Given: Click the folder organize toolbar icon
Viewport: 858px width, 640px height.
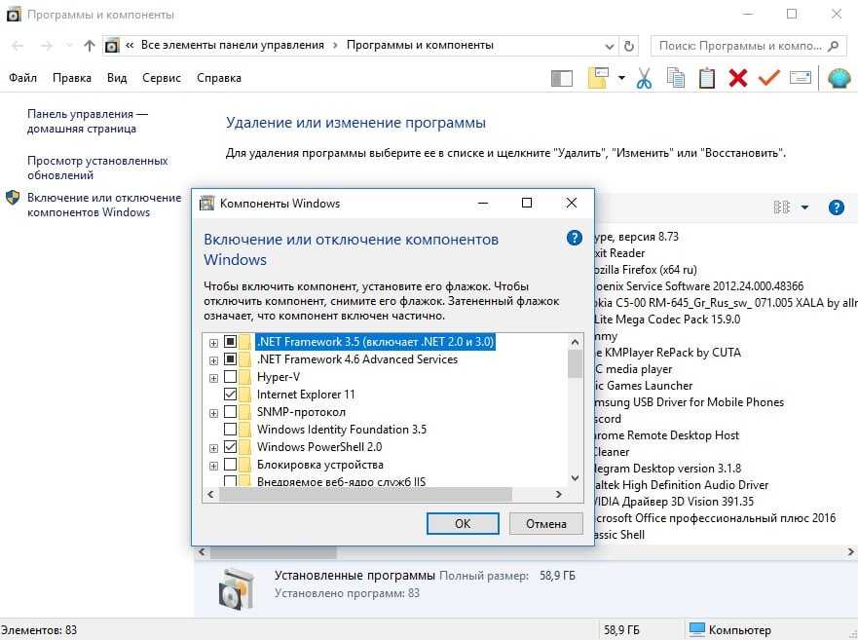Looking at the screenshot, I should [x=598, y=78].
